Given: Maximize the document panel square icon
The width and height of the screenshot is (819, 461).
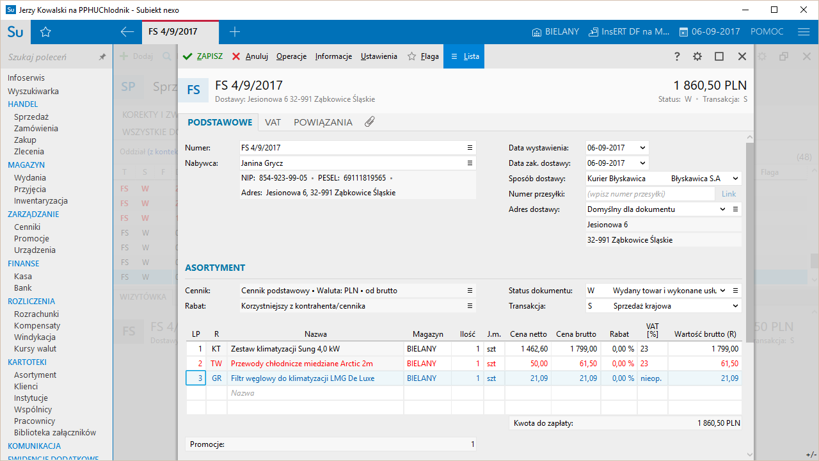Looking at the screenshot, I should coord(719,56).
